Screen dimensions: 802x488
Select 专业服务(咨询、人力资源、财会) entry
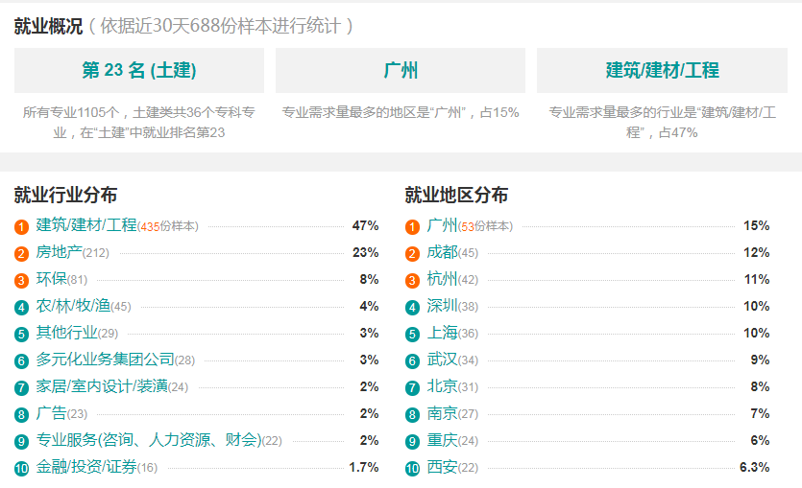149,439
